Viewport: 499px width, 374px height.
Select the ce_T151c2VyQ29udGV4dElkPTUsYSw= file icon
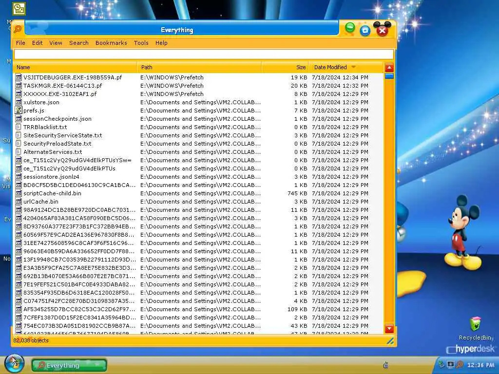[19, 160]
